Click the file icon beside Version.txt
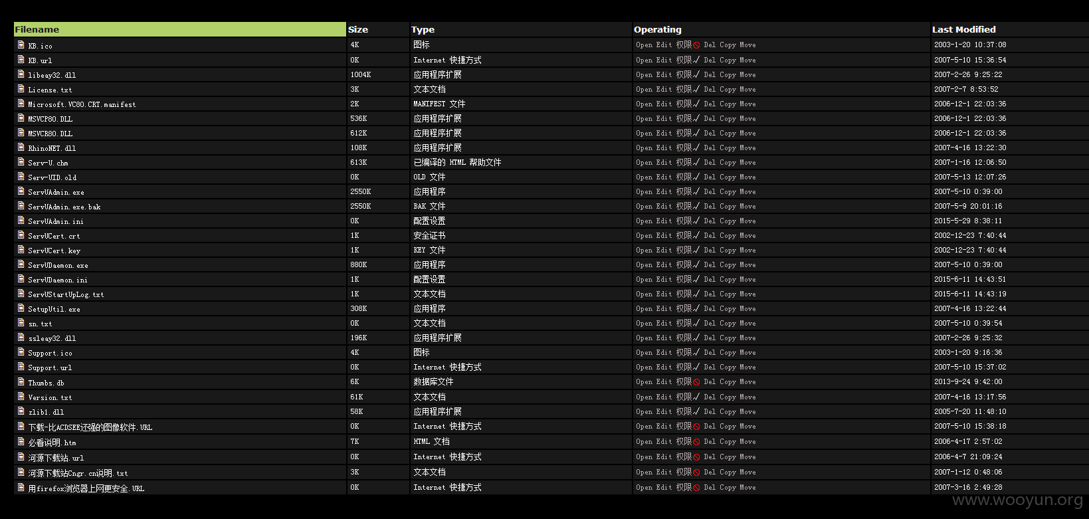Screen dimensions: 1089x519 click(x=21, y=396)
